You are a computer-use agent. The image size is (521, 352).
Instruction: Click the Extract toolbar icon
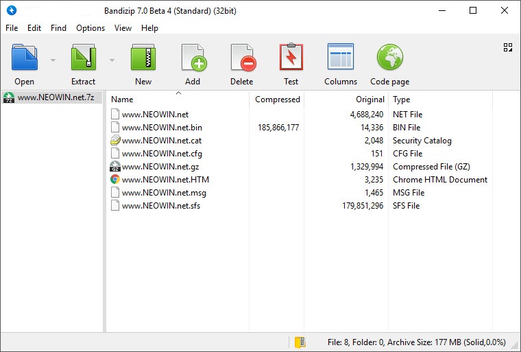tap(84, 57)
